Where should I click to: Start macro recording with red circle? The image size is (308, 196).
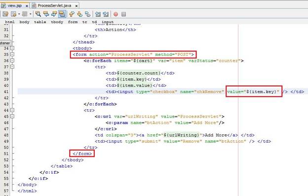(x=115, y=14)
